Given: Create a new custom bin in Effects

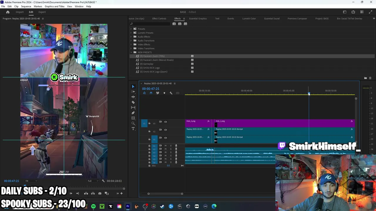Looking at the screenshot, I should 365,78.
